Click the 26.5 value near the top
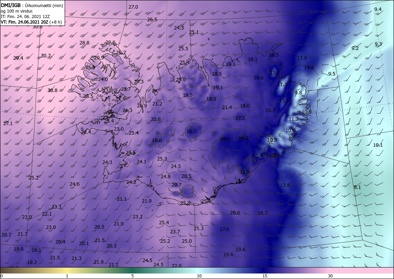Screen dimensions: 394x279 point(152,19)
